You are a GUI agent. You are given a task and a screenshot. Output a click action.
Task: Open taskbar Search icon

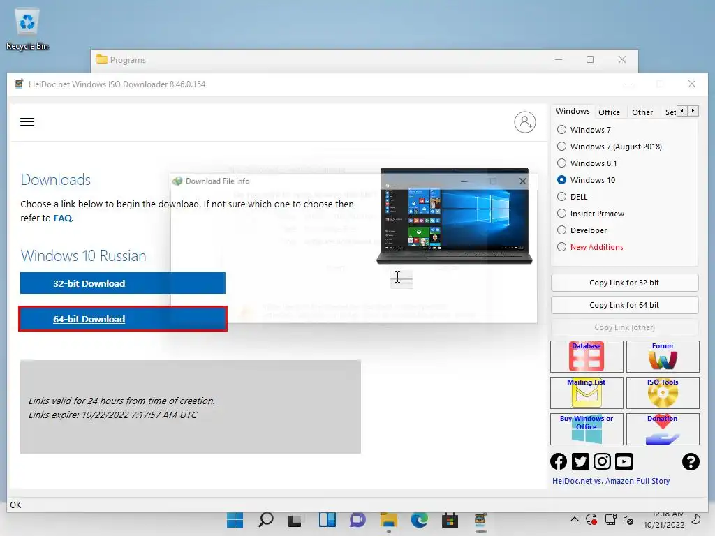tap(266, 520)
